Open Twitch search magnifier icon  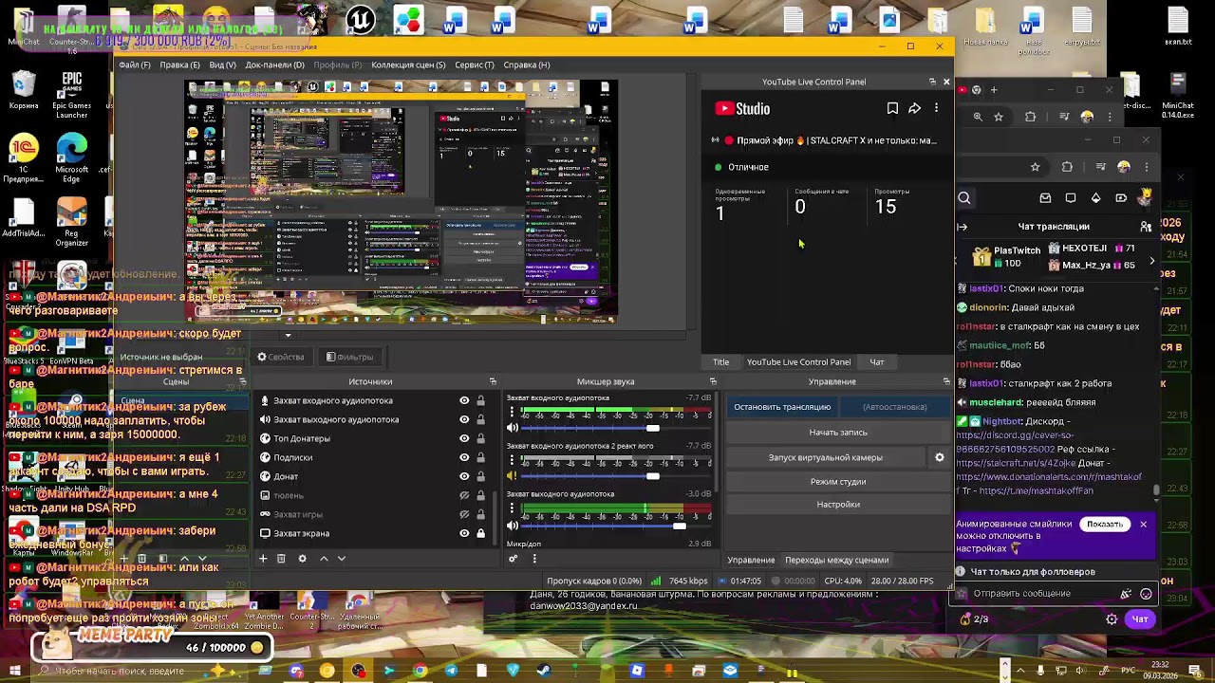tap(964, 198)
